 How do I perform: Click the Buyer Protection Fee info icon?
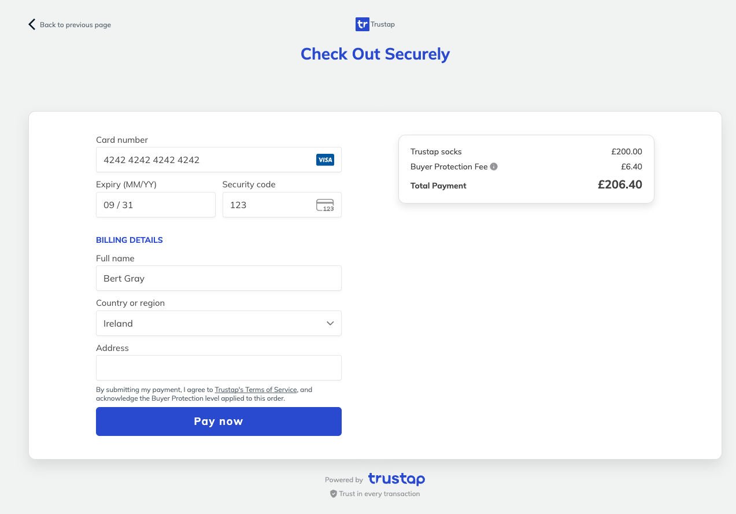tap(494, 167)
